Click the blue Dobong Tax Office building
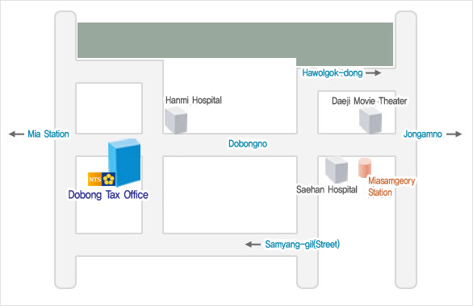The width and height of the screenshot is (473, 306). 124,162
